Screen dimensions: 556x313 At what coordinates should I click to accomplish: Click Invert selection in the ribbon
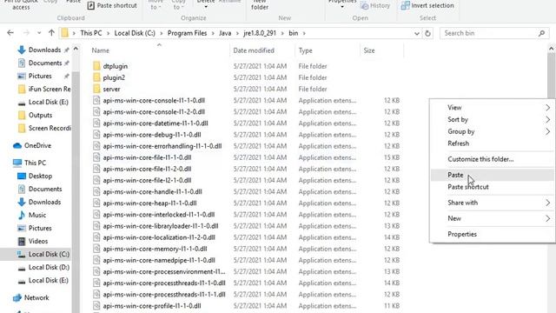pos(427,6)
